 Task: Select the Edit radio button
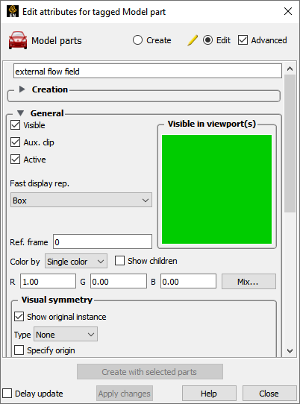[207, 40]
